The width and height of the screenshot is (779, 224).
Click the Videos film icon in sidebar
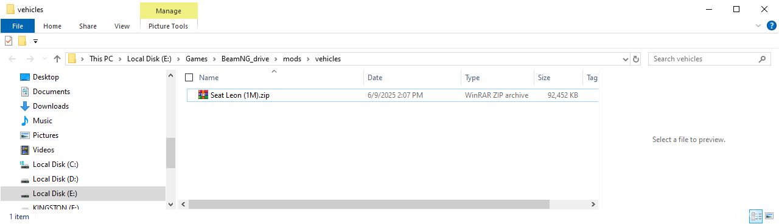[x=25, y=150]
